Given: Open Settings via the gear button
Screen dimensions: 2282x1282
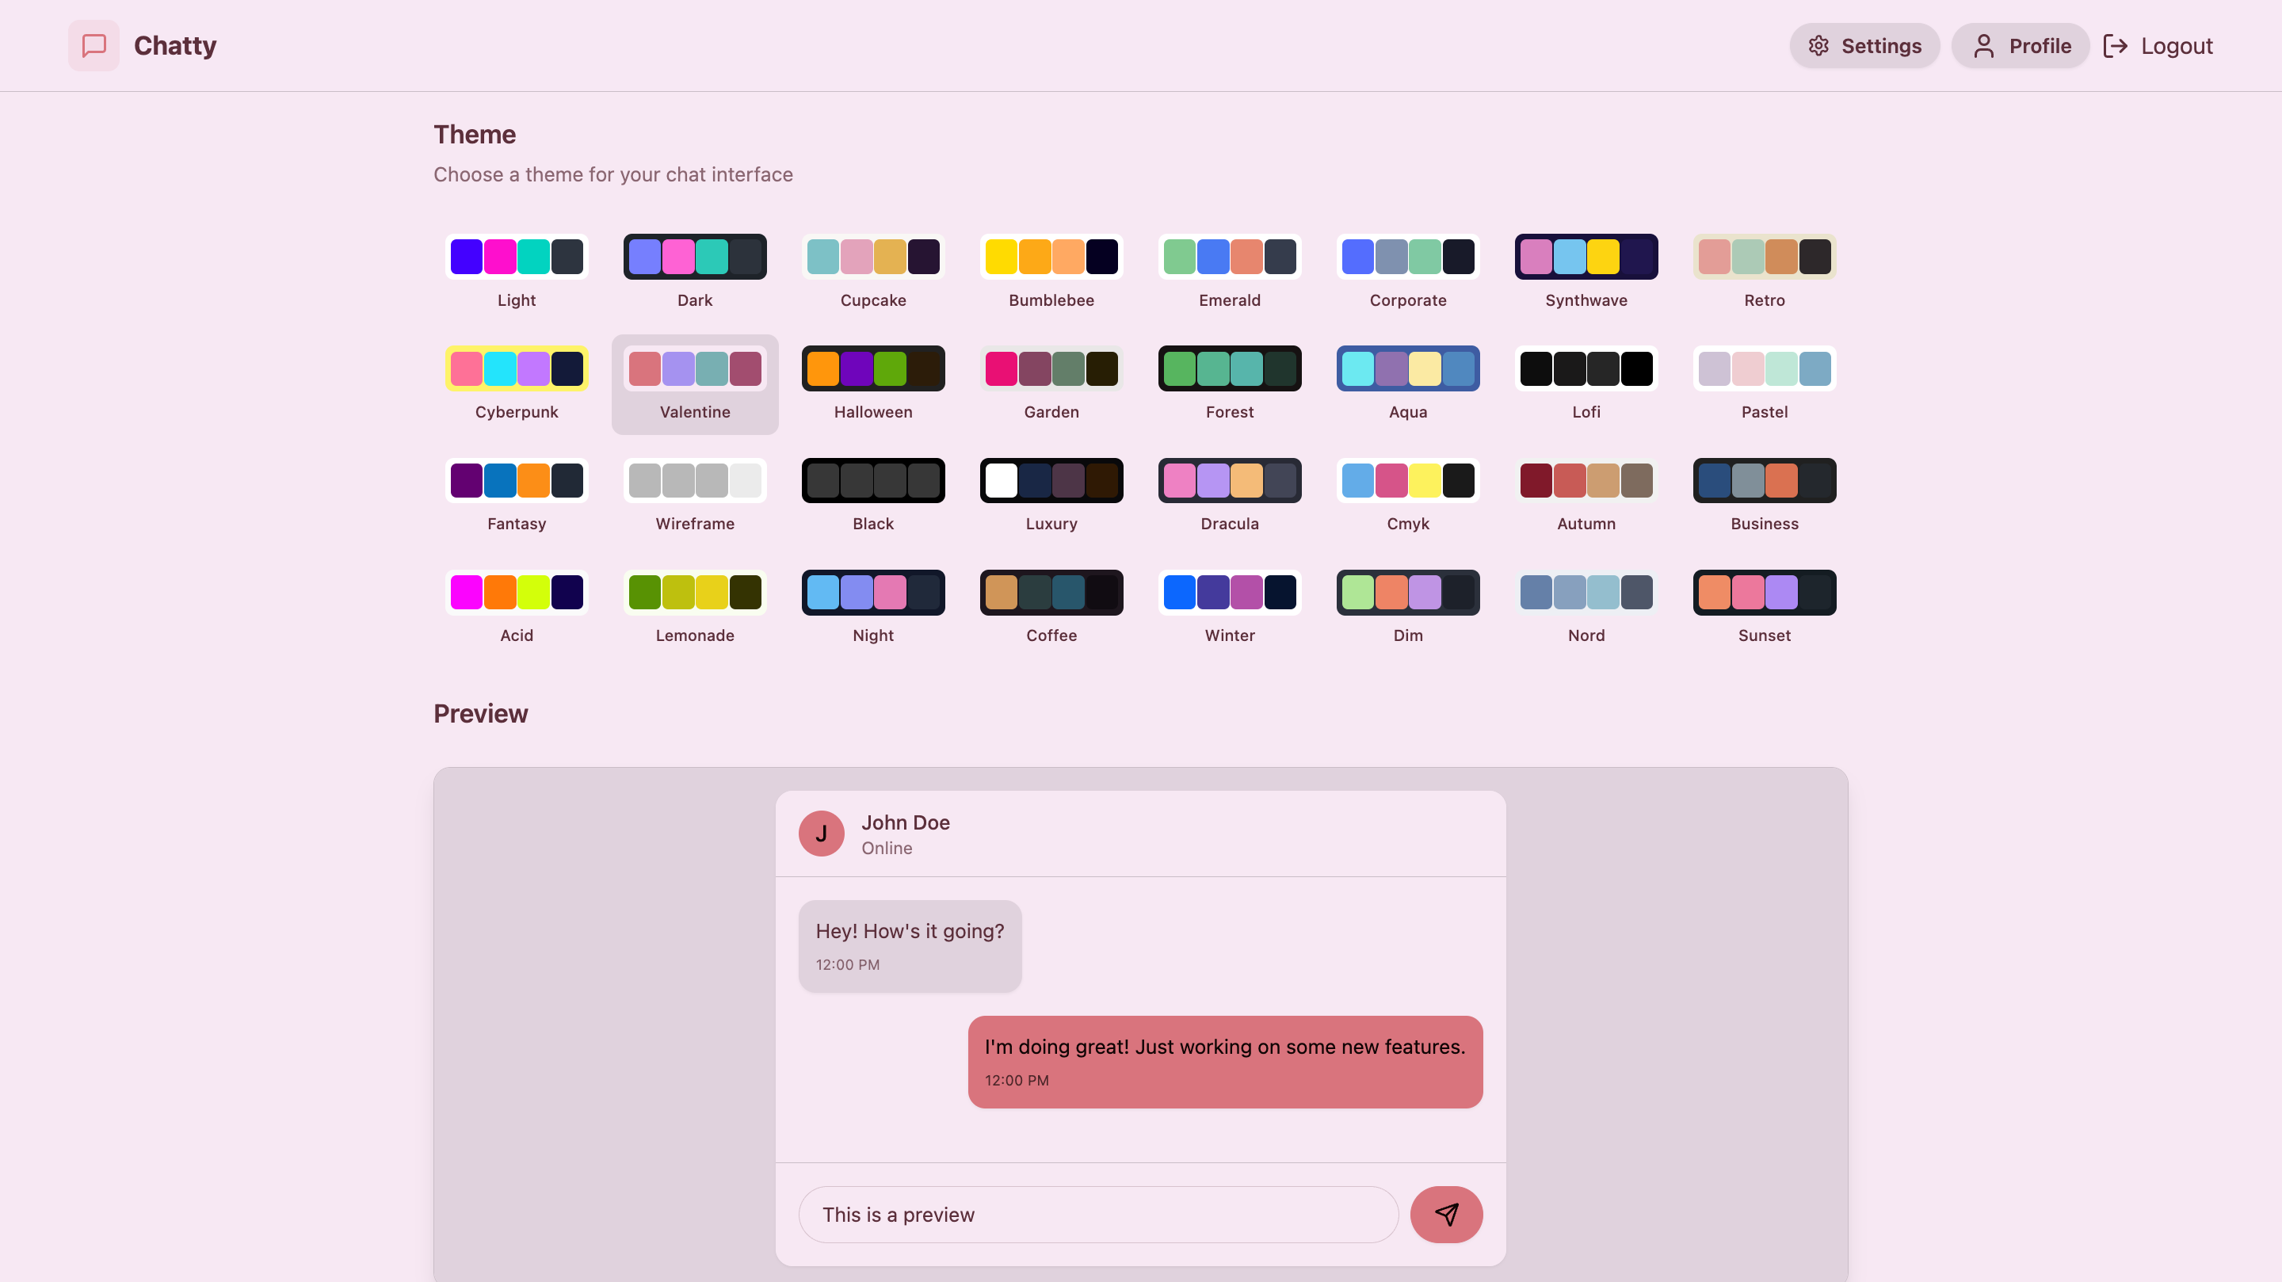Looking at the screenshot, I should click(x=1864, y=45).
